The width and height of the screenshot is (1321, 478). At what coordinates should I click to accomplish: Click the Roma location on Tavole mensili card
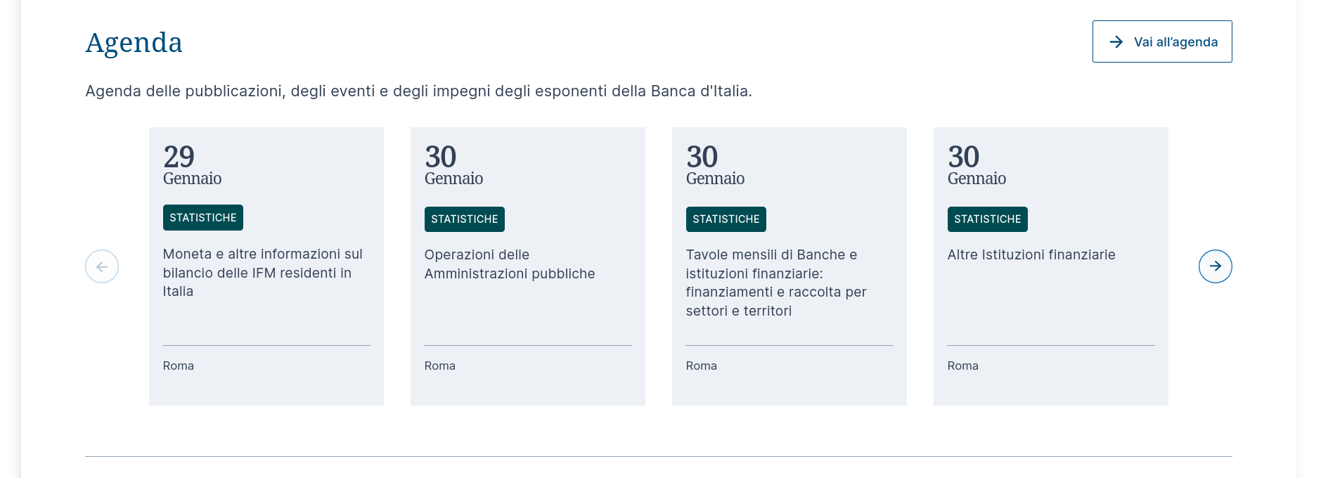(702, 366)
